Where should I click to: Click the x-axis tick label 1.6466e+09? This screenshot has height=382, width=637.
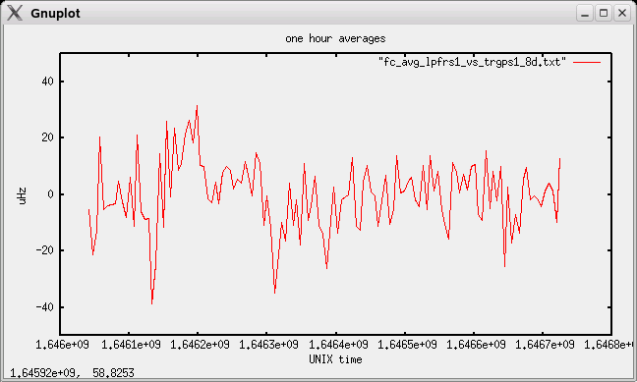click(476, 345)
